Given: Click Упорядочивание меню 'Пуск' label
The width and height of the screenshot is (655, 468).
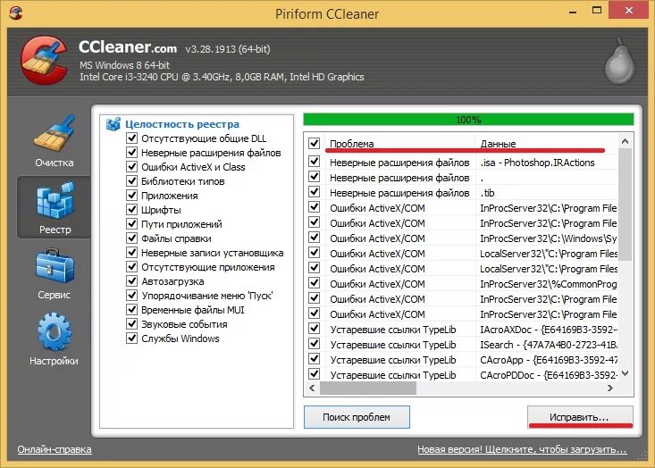Looking at the screenshot, I should 206,296.
